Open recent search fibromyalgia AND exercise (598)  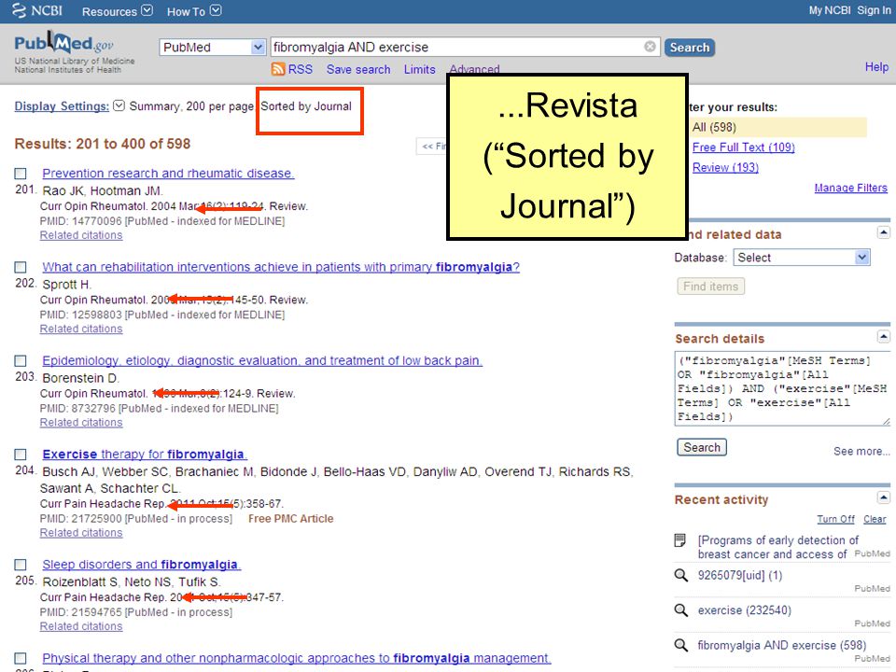(x=782, y=645)
